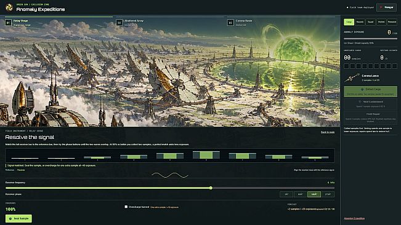This screenshot has height=225, width=401.
Task: Switch to the Research panel tab
Action: coord(392,22)
